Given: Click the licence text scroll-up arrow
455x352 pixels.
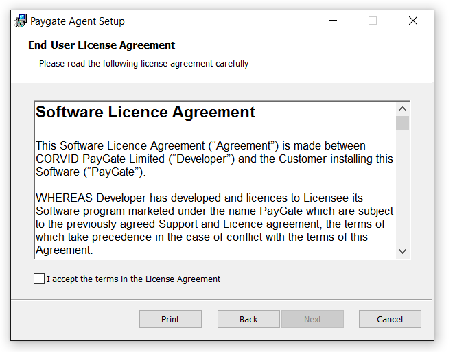Looking at the screenshot, I should (x=402, y=109).
